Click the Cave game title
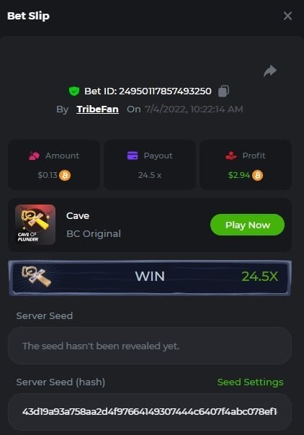Image resolution: width=304 pixels, height=435 pixels. click(78, 216)
